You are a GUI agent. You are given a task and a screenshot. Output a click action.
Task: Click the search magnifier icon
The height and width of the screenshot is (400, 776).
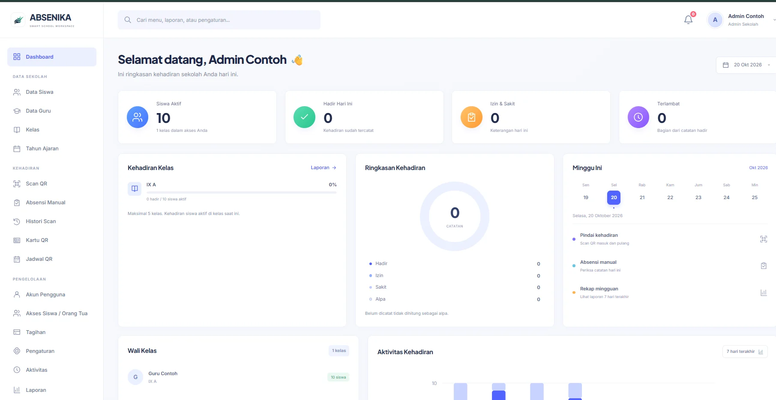point(128,20)
